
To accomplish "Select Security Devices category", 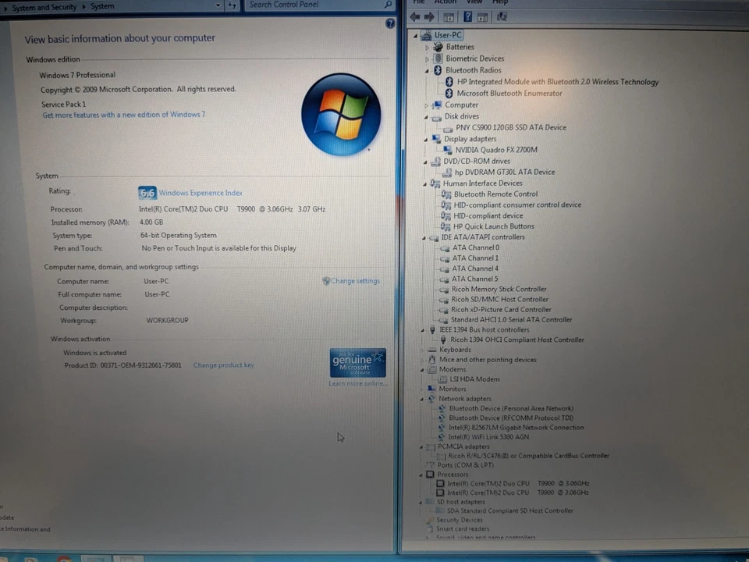I will (459, 520).
